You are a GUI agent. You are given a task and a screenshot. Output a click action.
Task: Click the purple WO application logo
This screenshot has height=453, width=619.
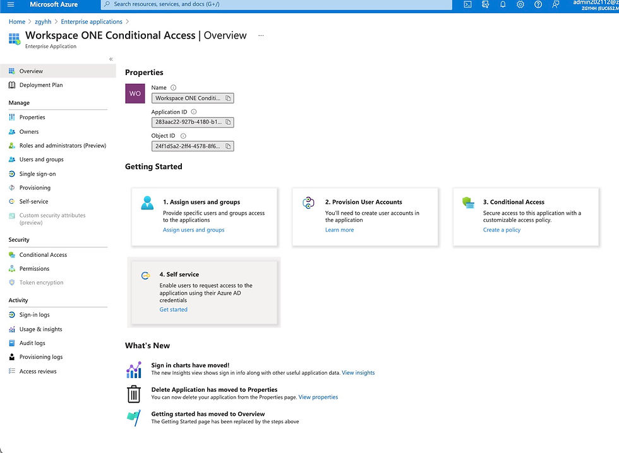[135, 93]
